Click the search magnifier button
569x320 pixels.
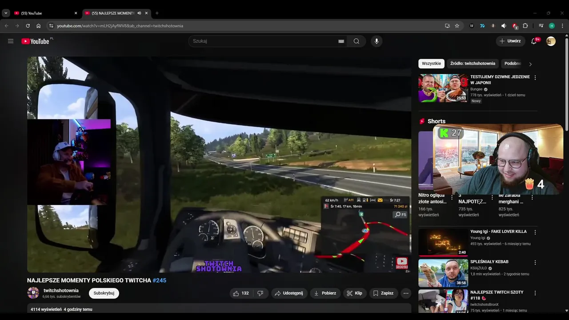click(357, 41)
